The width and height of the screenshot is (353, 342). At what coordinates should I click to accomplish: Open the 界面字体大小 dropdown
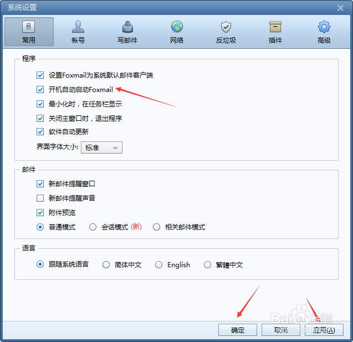(101, 147)
